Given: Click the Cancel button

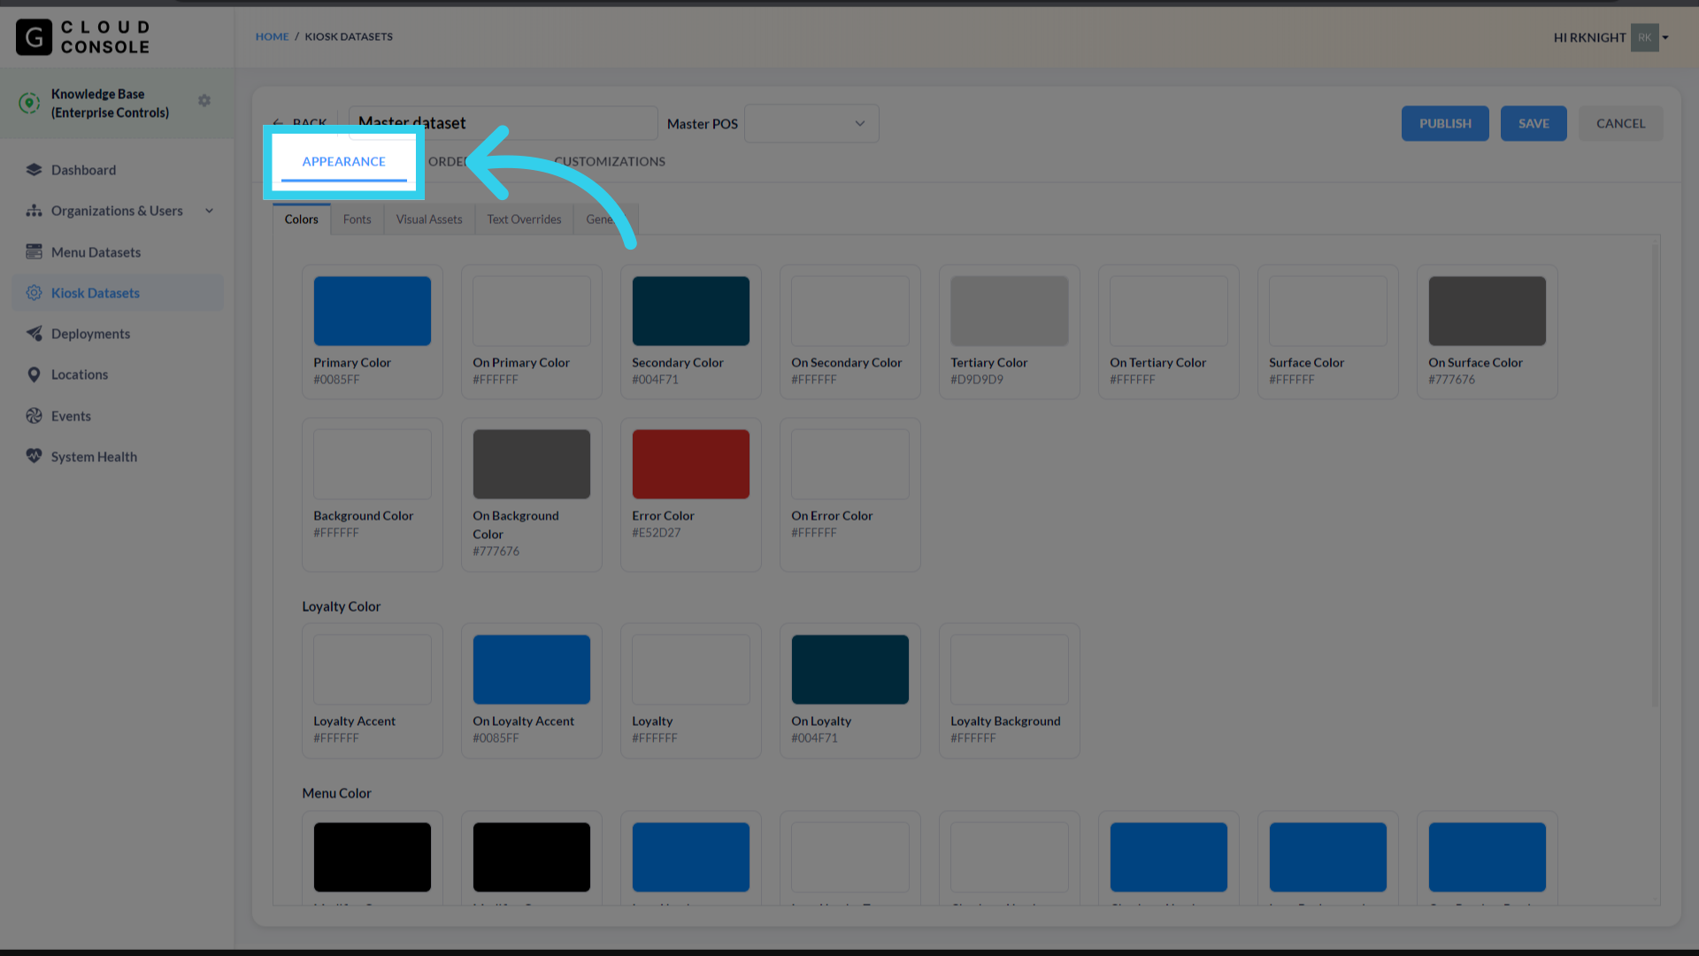Looking at the screenshot, I should (x=1620, y=124).
